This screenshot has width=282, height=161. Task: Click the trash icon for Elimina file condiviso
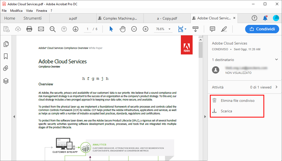[214, 100]
